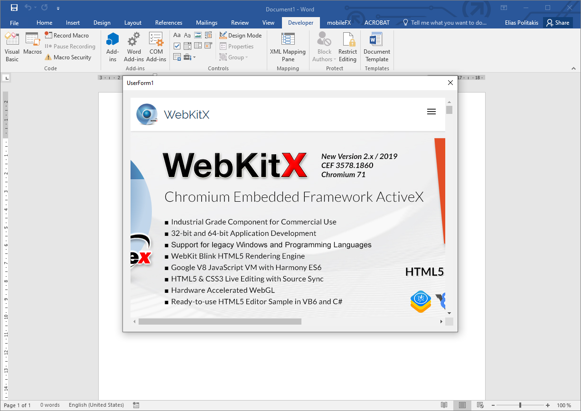
Task: Open Legacy Tools dropdown
Action: click(x=189, y=57)
